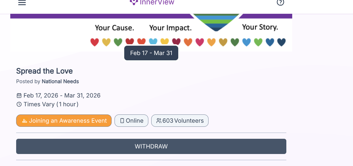Image resolution: width=353 pixels, height=166 pixels.
Task: Select the Joining an Awareness Event tag
Action: click(x=64, y=121)
